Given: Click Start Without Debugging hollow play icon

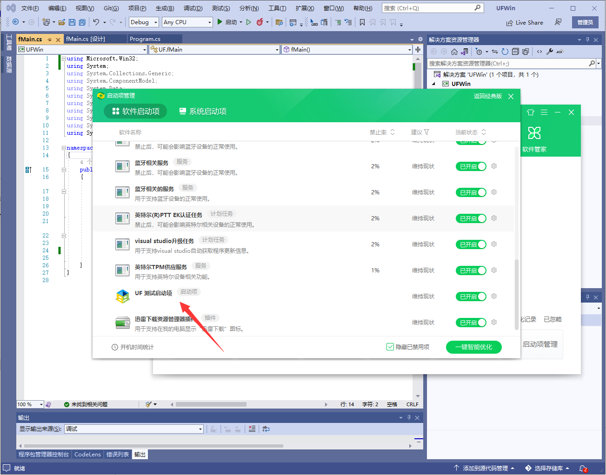Looking at the screenshot, I should [x=249, y=22].
